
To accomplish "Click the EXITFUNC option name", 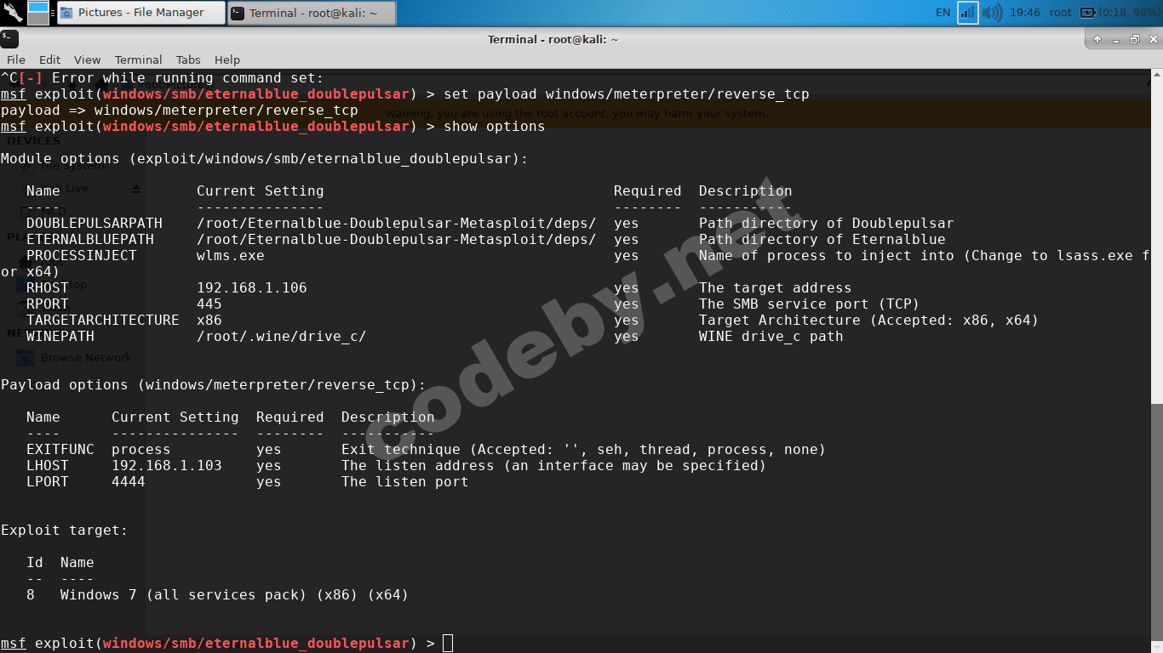I will click(x=60, y=449).
